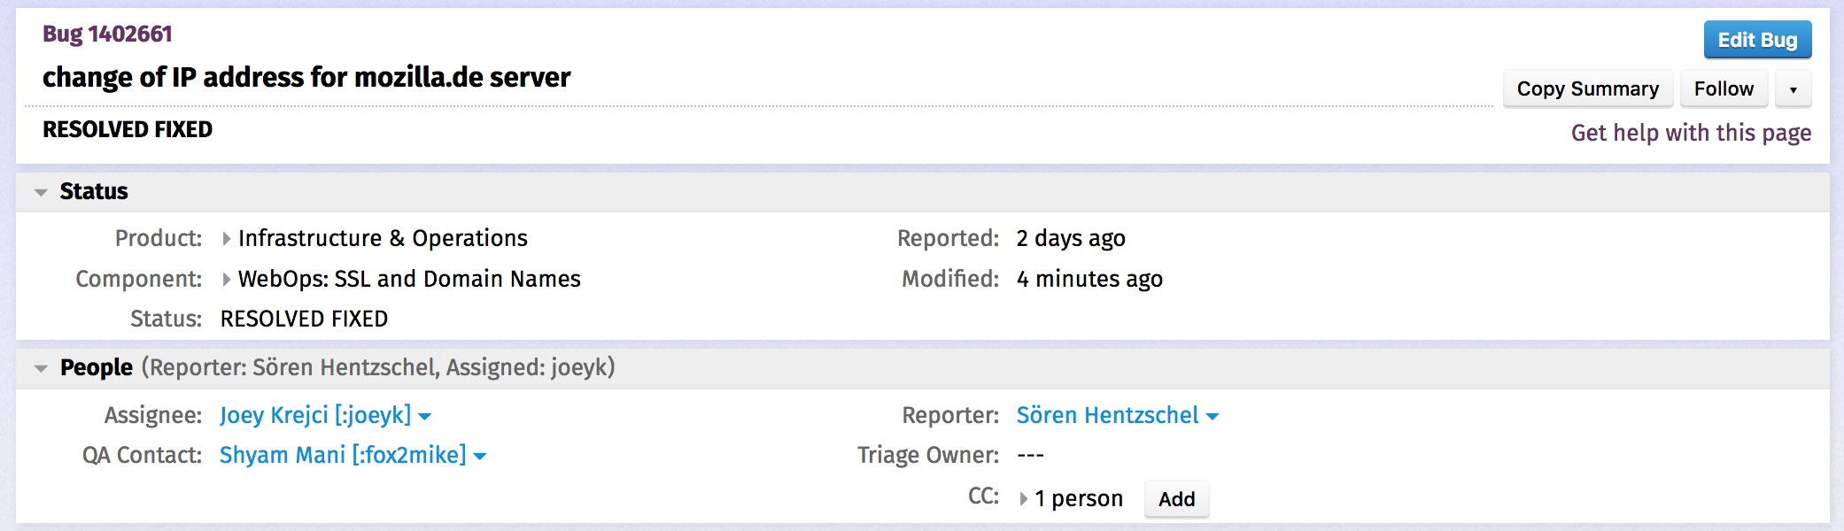The width and height of the screenshot is (1844, 531).
Task: Open the Bug 1402661 link
Action: pyautogui.click(x=107, y=34)
